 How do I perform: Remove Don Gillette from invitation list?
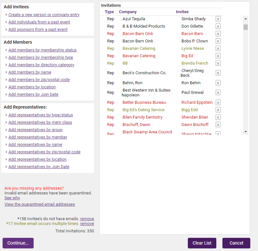[x=218, y=26]
